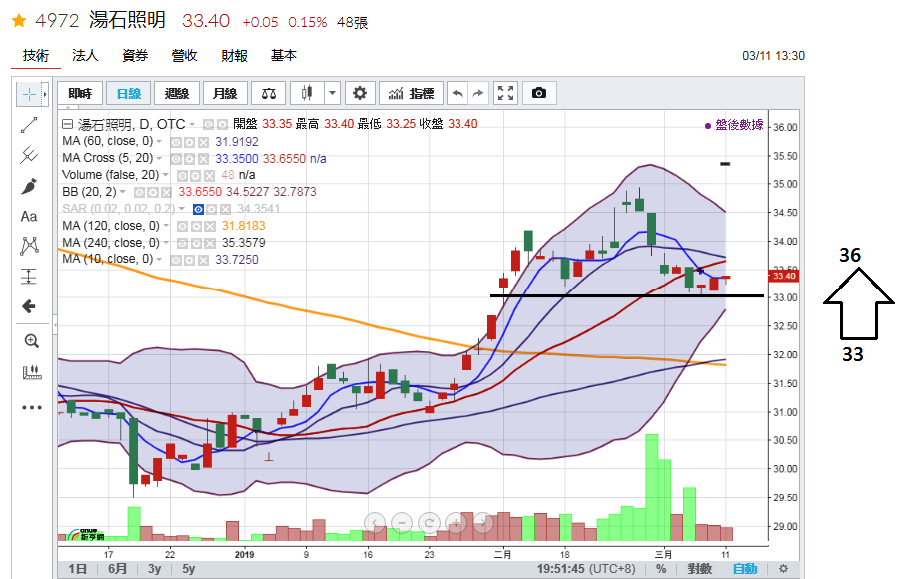Open dropdown arrow of SAR indicator
This screenshot has height=579, width=914.
click(181, 209)
